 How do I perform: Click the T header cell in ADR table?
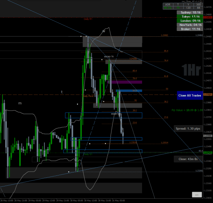178,5
